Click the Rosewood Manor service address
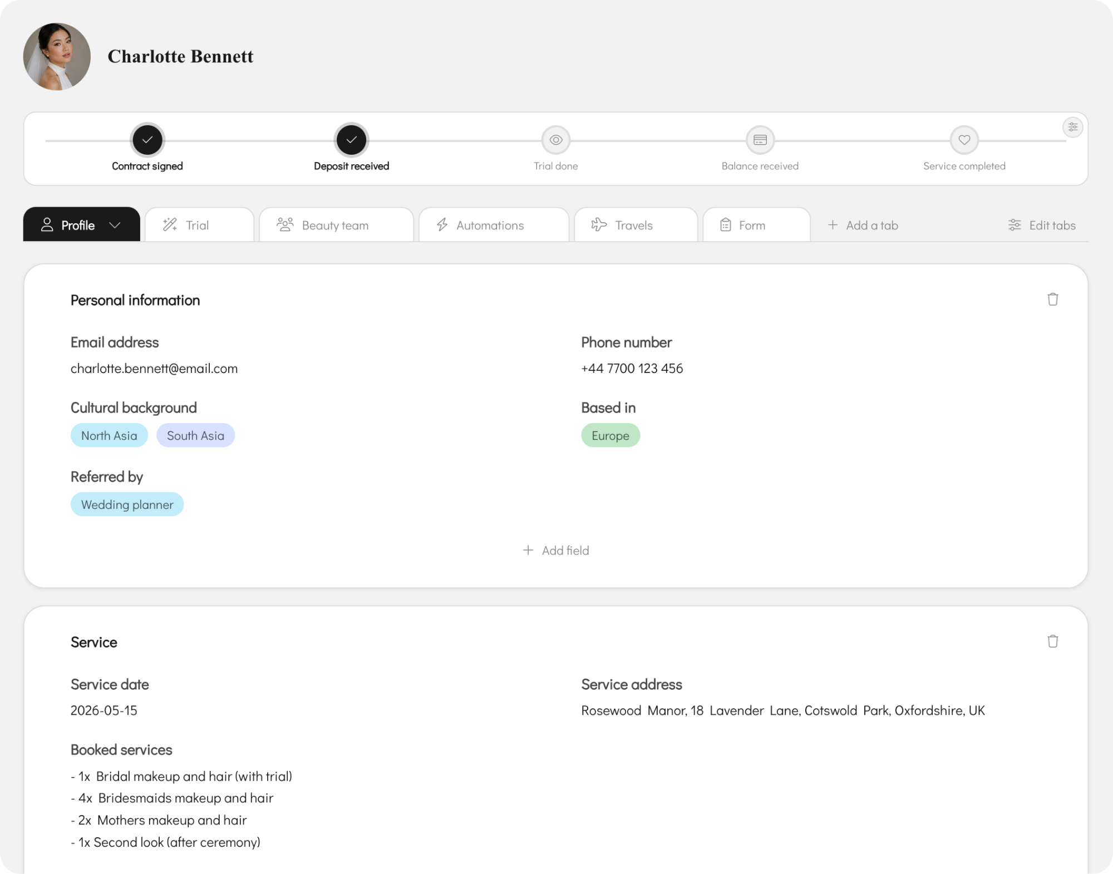Screen dimensions: 1113x874 pos(783,711)
